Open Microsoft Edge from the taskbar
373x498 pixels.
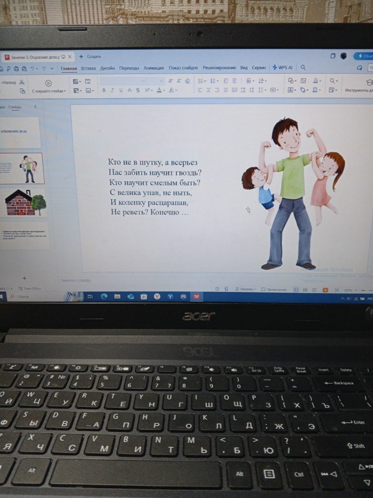(104, 296)
